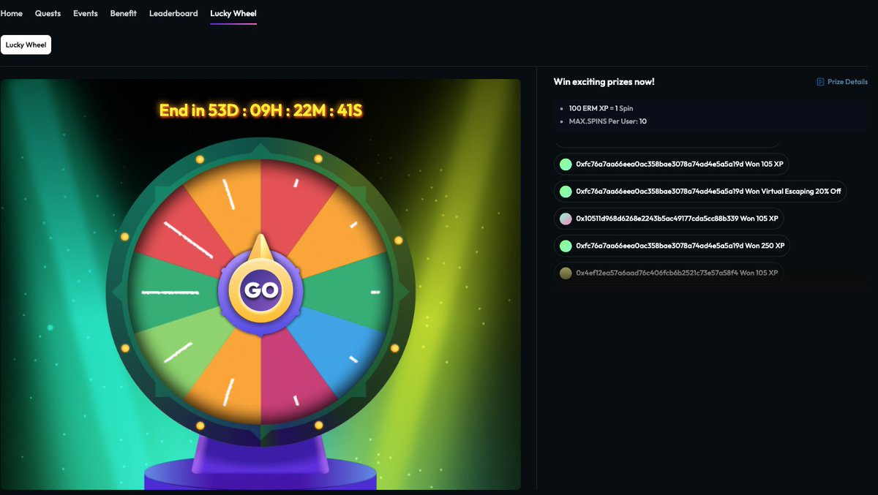Open Prize Details document icon

(820, 82)
